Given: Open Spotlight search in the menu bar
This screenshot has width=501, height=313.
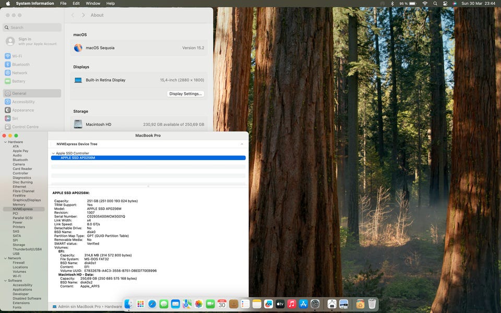Looking at the screenshot, I should coord(435,4).
